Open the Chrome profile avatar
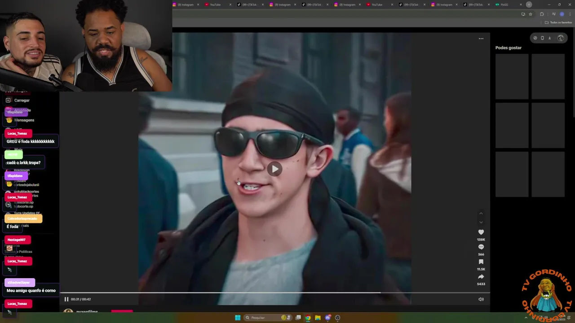The width and height of the screenshot is (575, 323). tap(562, 14)
